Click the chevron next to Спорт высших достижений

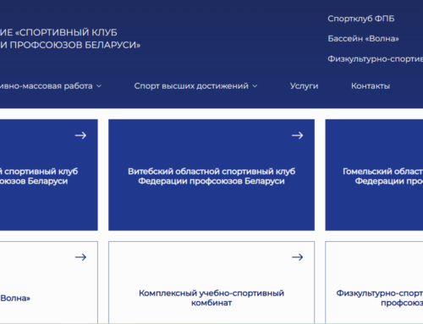coord(255,86)
